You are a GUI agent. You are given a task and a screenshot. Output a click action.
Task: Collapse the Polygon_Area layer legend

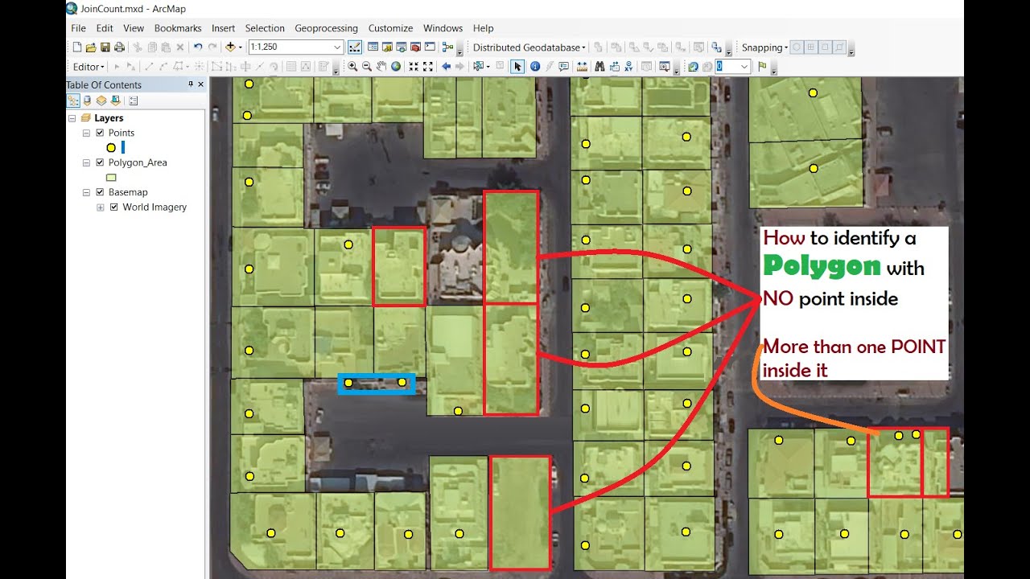(86, 162)
